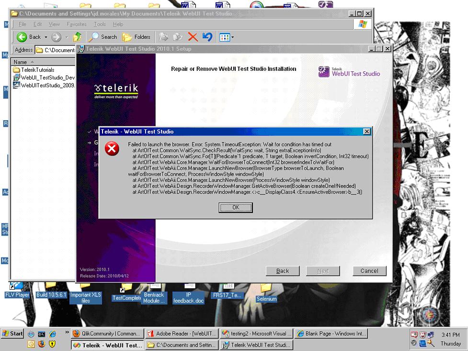
Task: Open the IP feedback.doc desktop file
Action: point(188,294)
